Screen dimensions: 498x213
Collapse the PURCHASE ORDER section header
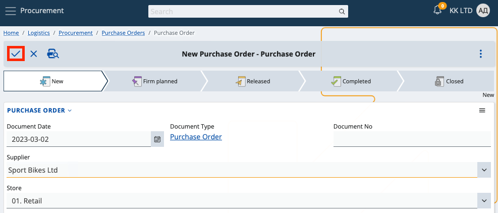pos(39,111)
